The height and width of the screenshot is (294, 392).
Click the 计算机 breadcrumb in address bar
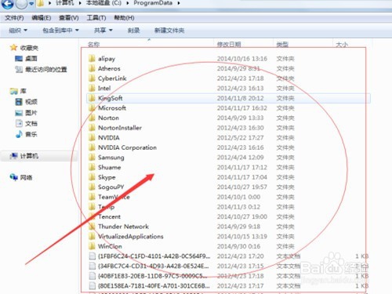(x=65, y=3)
